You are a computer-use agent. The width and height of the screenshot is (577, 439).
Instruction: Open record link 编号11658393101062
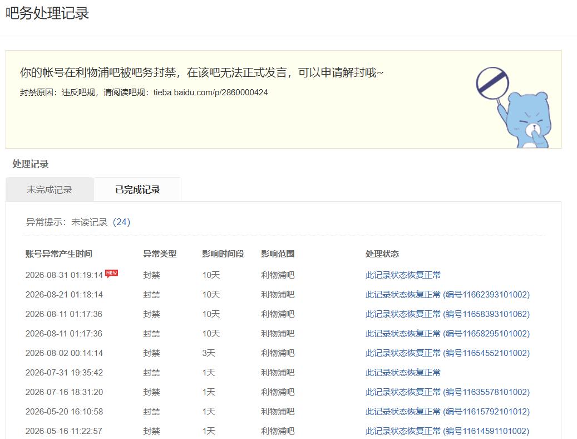[447, 314]
